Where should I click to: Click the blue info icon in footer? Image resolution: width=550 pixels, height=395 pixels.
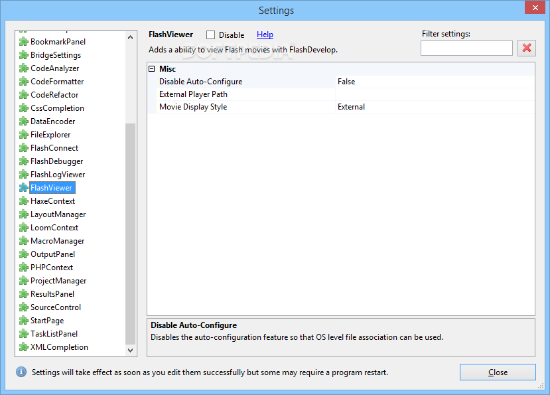(21, 372)
